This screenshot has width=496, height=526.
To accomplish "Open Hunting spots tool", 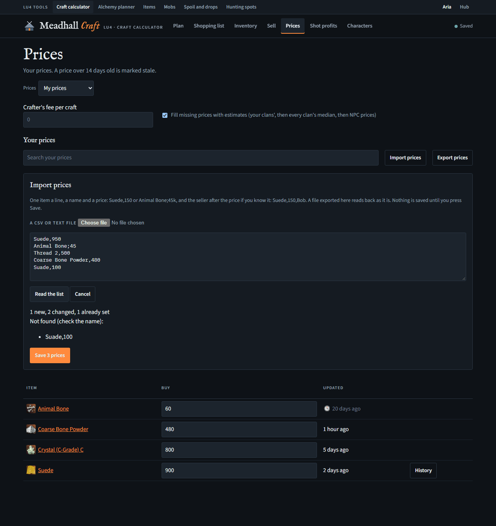I will coord(241,7).
